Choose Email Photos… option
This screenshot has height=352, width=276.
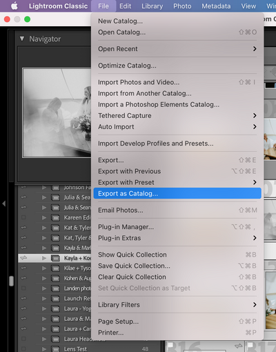tap(177, 210)
